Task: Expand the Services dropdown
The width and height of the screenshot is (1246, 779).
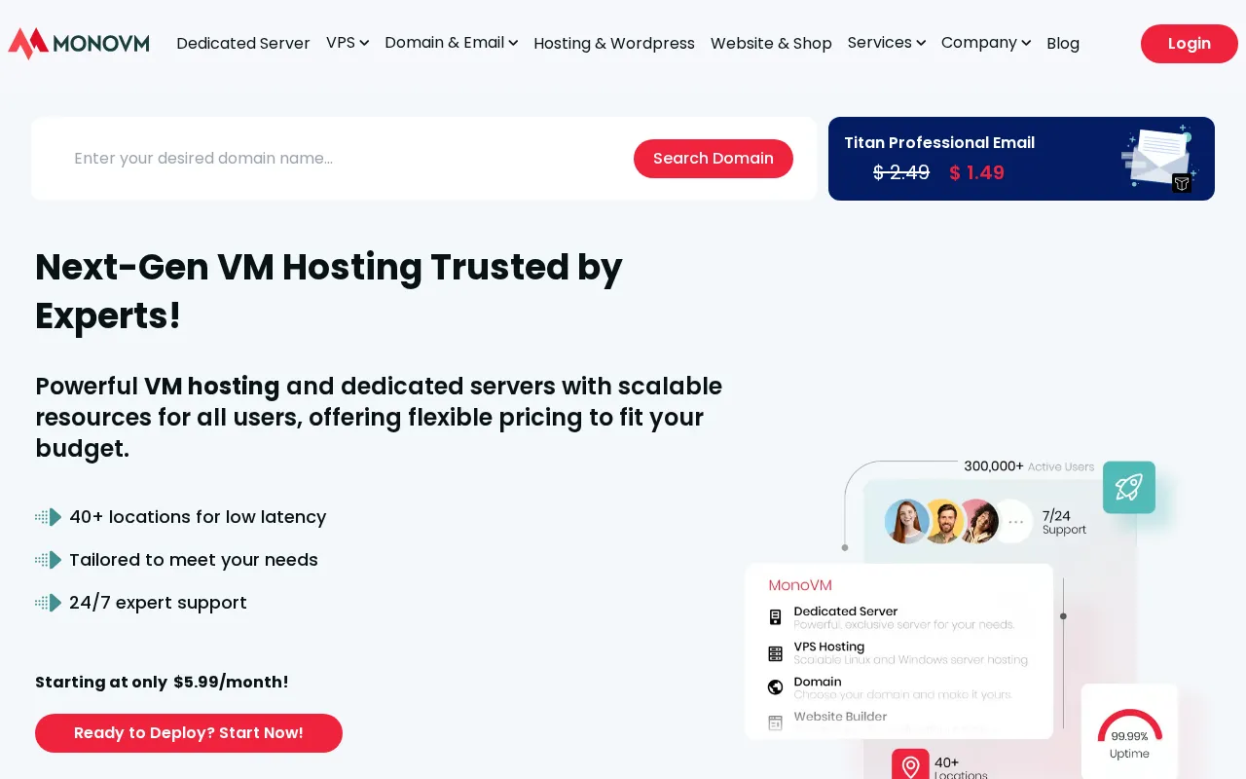Action: (886, 43)
